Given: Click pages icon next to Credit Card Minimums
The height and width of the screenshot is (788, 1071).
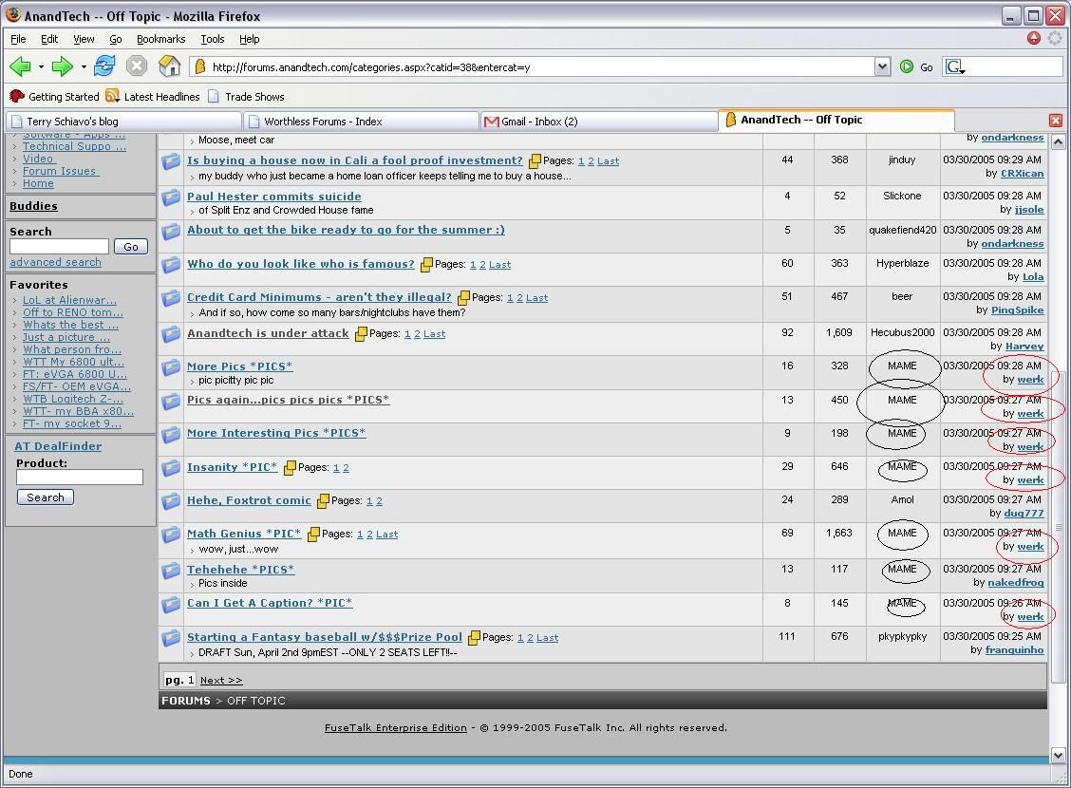Looking at the screenshot, I should tap(463, 298).
